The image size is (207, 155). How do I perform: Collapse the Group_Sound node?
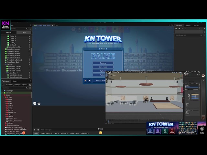(5, 73)
